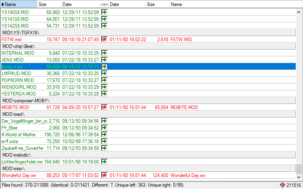Click the green arrow icon for YESTERDA.MOD

pyautogui.click(x=104, y=94)
